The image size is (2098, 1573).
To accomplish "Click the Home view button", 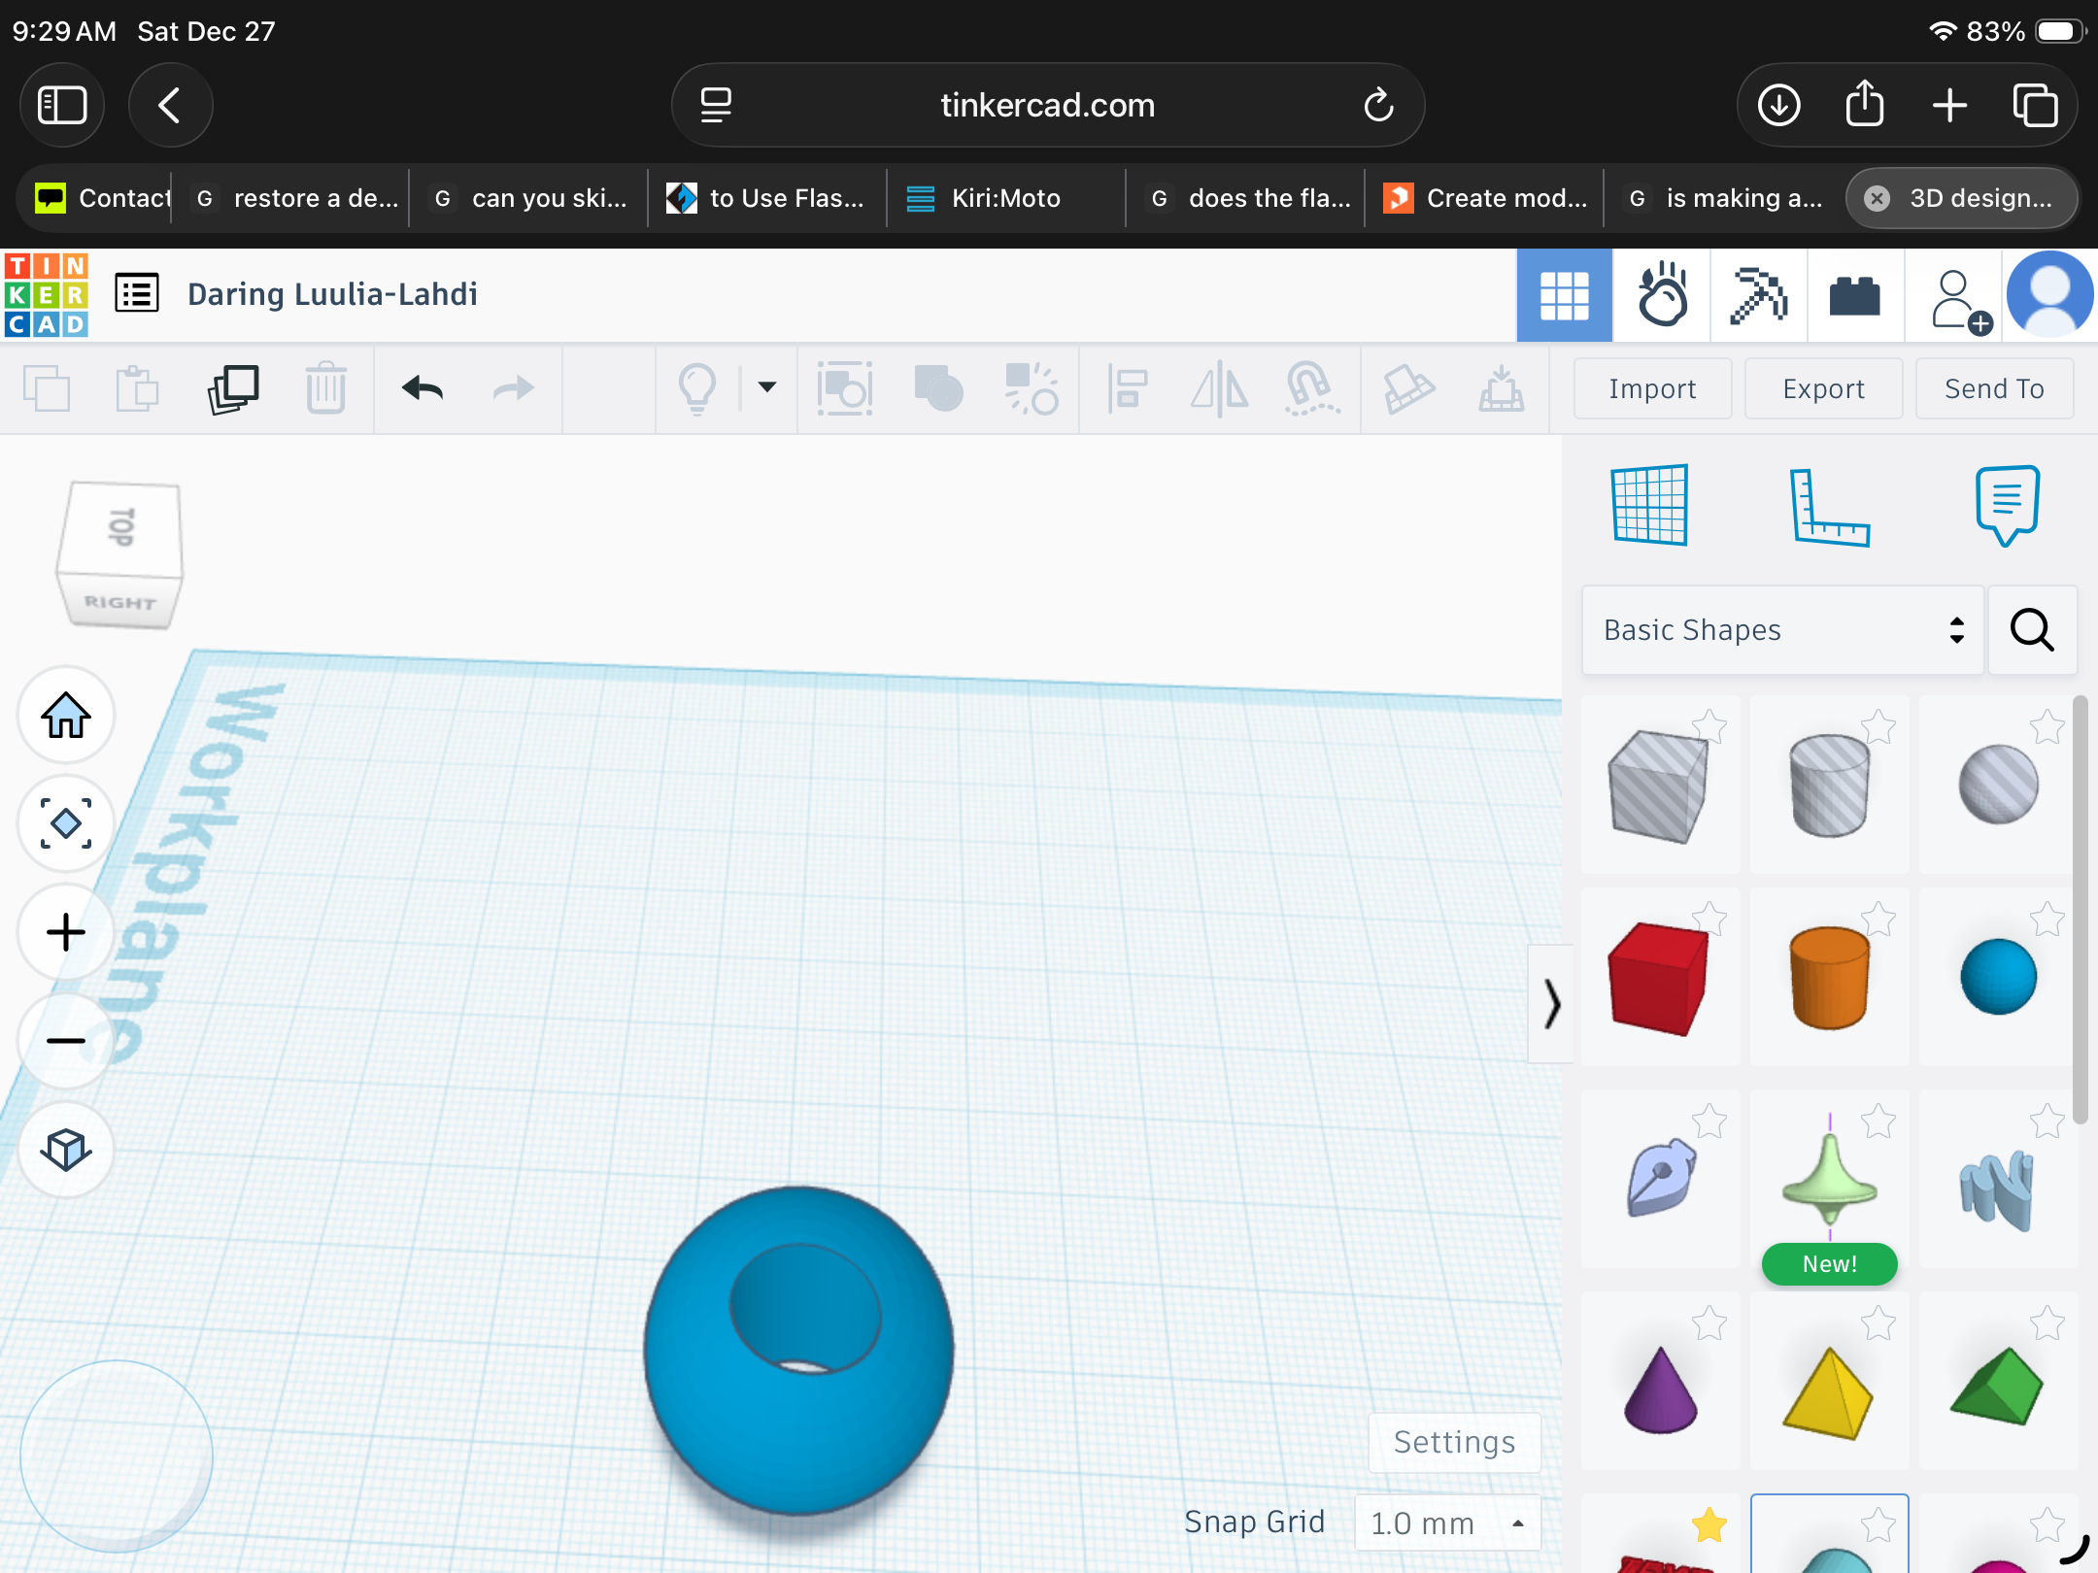I will click(66, 716).
